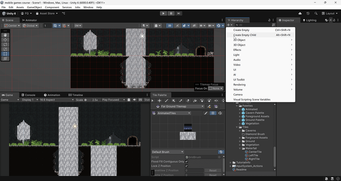The width and height of the screenshot is (341, 181).
Task: Select the Eraser tool in Tile Palette
Action: click(188, 100)
